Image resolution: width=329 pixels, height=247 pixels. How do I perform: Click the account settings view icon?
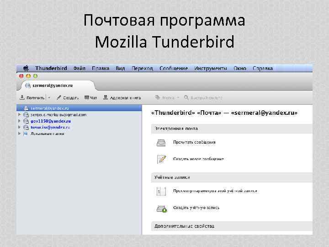pos(161,191)
